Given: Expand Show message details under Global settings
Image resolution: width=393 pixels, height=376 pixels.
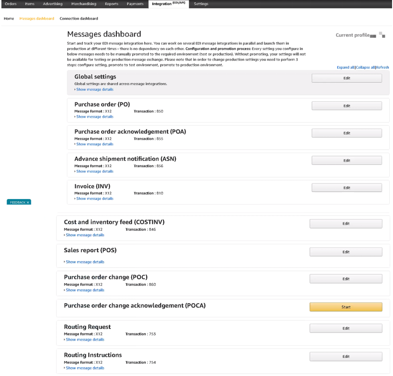Looking at the screenshot, I should (95, 89).
